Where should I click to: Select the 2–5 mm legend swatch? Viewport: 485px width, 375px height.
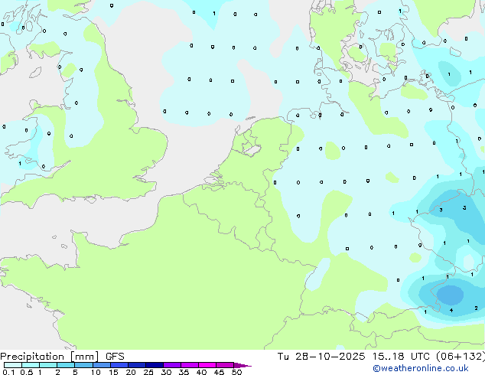point(66,365)
